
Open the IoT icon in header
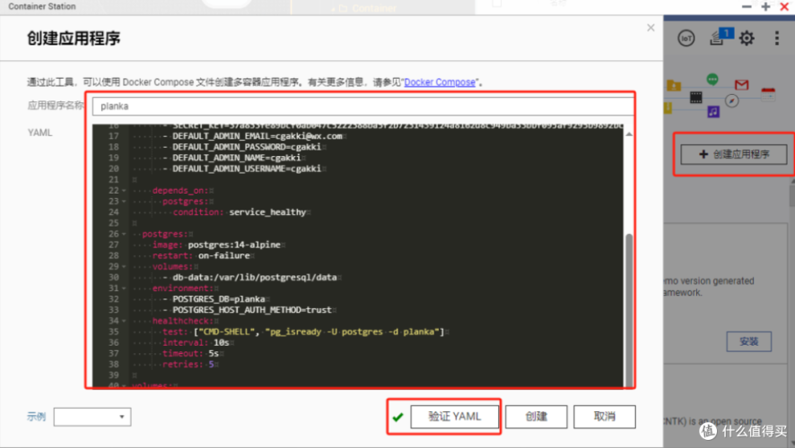click(686, 38)
